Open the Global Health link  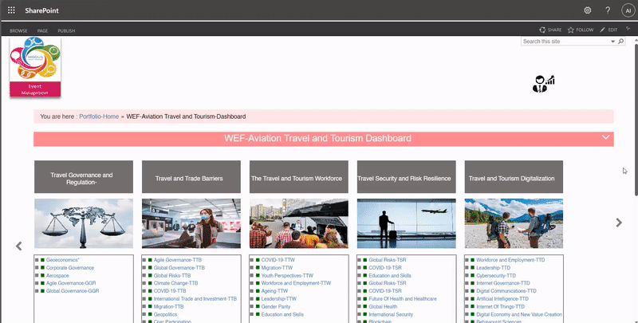tap(383, 307)
